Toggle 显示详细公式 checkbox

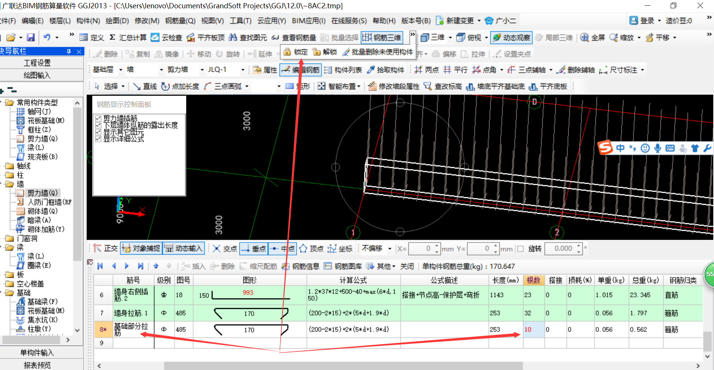98,139
